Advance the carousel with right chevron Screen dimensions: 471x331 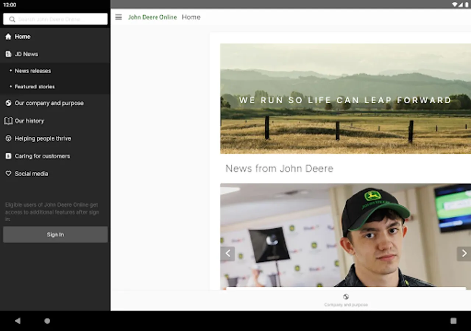(463, 253)
